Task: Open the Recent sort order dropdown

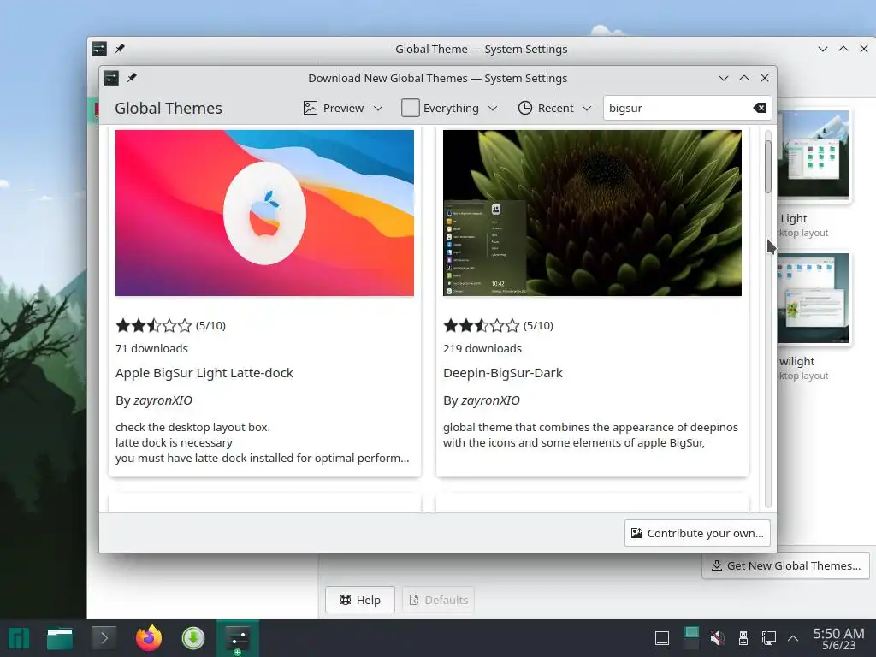Action: 554,108
